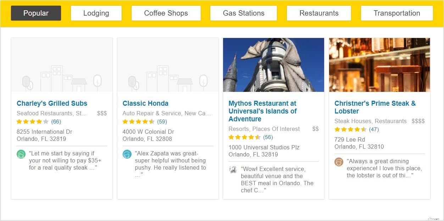Click the green reviewer avatar on Charley's review
The width and height of the screenshot is (444, 221).
[21, 154]
